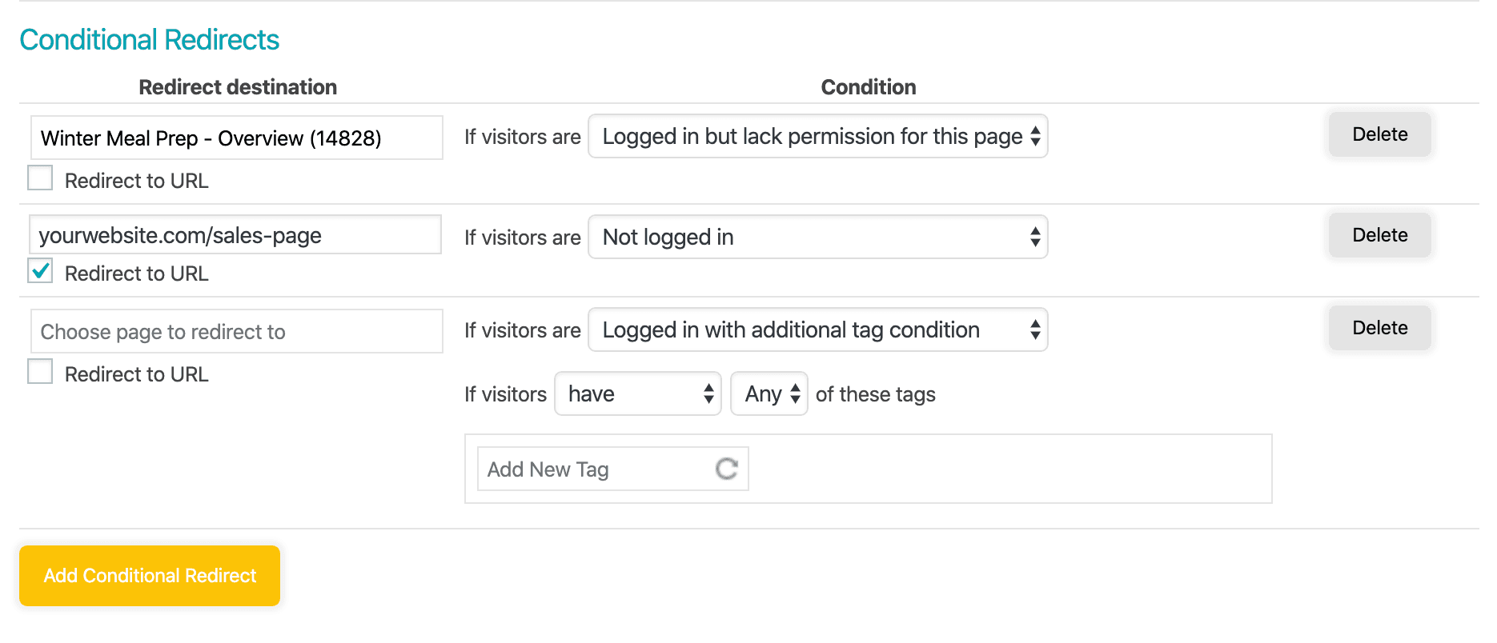Click the yourwebsite.com/sales-page URL field
This screenshot has height=643, width=1497.
point(236,236)
